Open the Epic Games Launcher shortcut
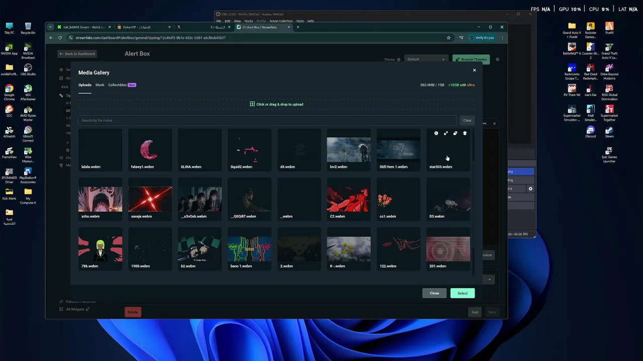 click(x=609, y=155)
